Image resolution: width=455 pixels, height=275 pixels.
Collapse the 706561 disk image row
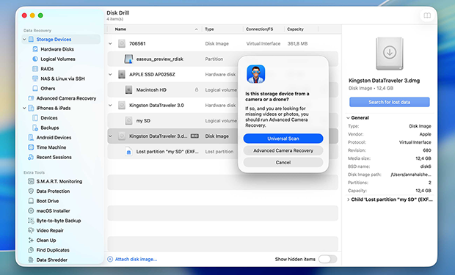(x=110, y=43)
